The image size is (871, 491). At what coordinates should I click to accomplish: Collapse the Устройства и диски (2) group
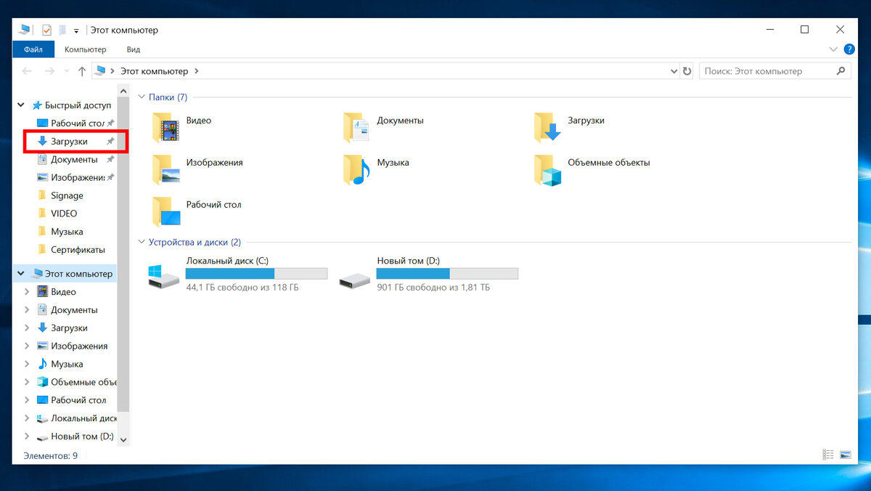pos(142,243)
